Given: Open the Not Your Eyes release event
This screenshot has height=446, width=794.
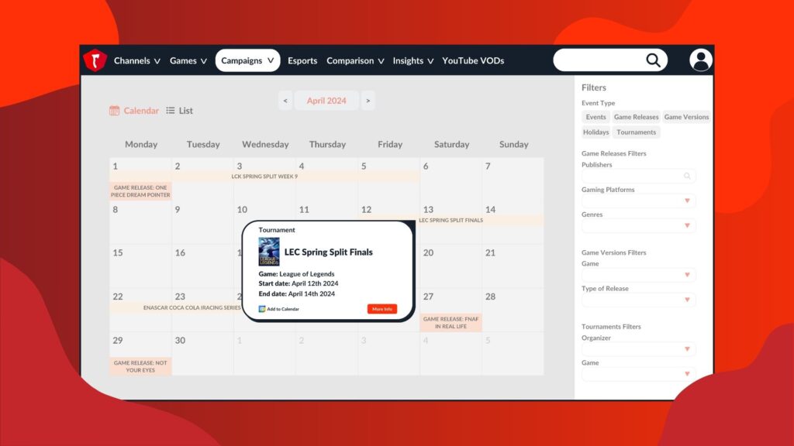Looking at the screenshot, I should point(140,366).
